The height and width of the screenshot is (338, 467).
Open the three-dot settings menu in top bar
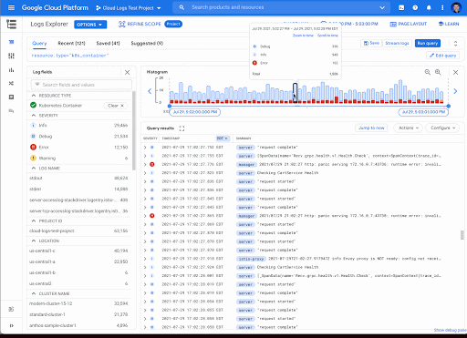[x=442, y=7]
